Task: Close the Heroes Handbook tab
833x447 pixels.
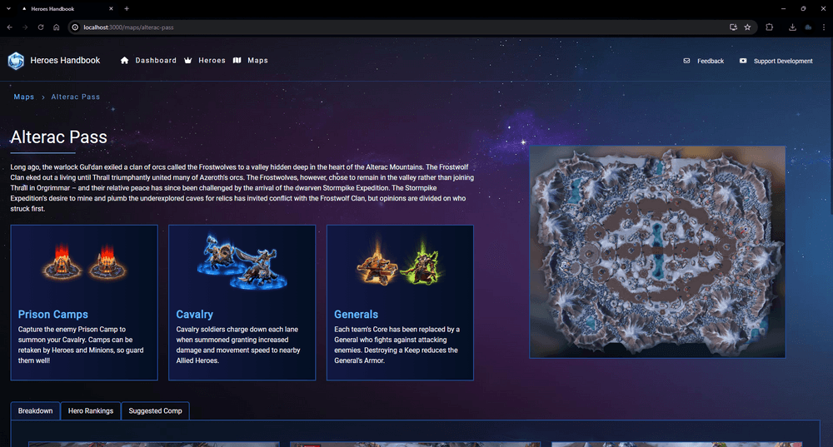Action: (x=111, y=8)
